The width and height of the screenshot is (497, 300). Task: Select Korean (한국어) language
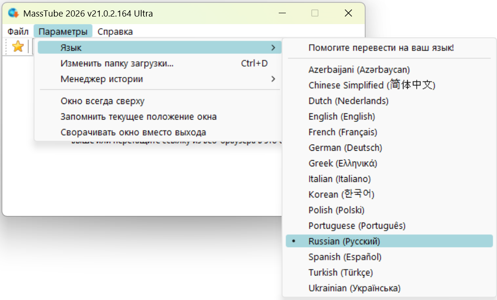389,194
